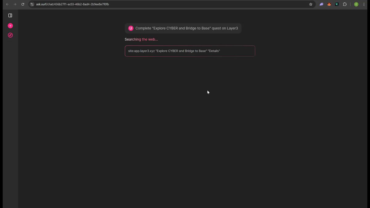
Task: Click the site:app.layer3.xyz search query box
Action: tap(190, 51)
